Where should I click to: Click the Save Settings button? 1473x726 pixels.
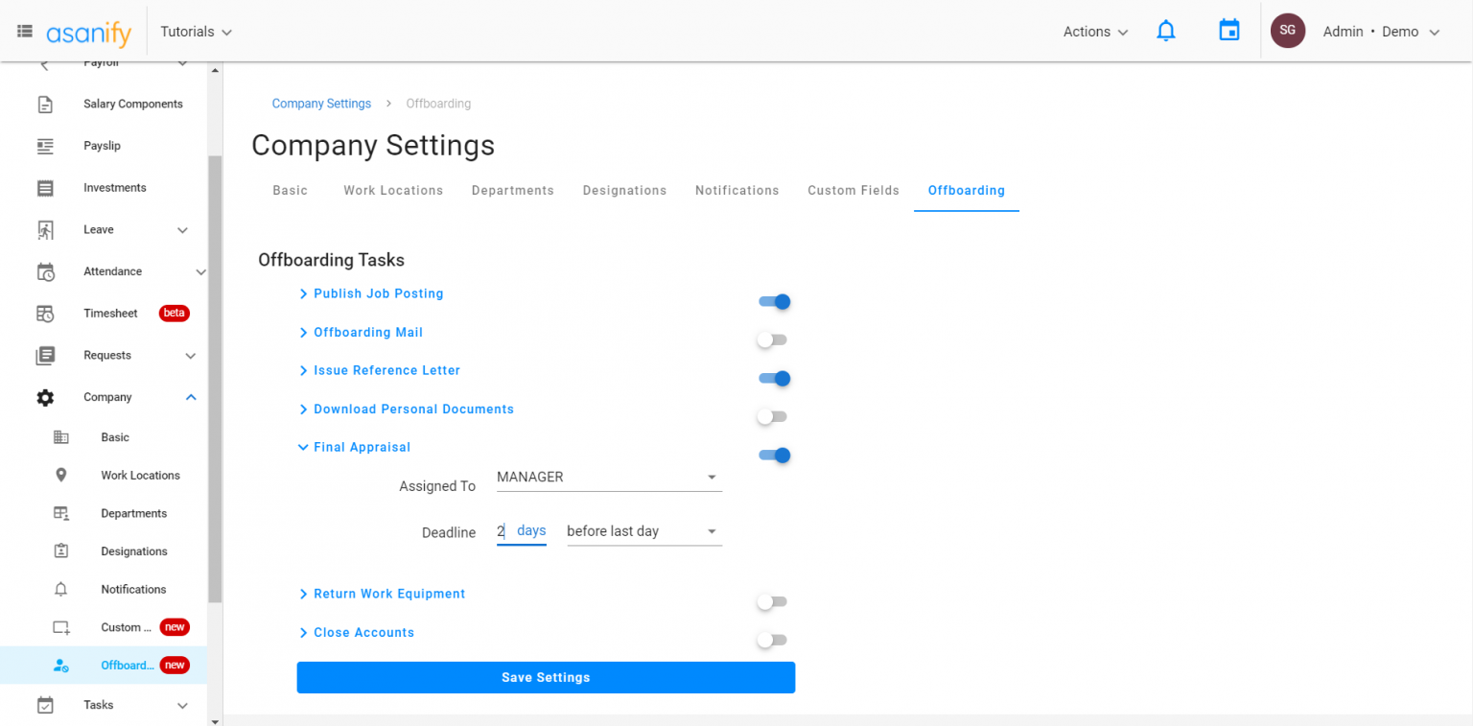pos(546,677)
